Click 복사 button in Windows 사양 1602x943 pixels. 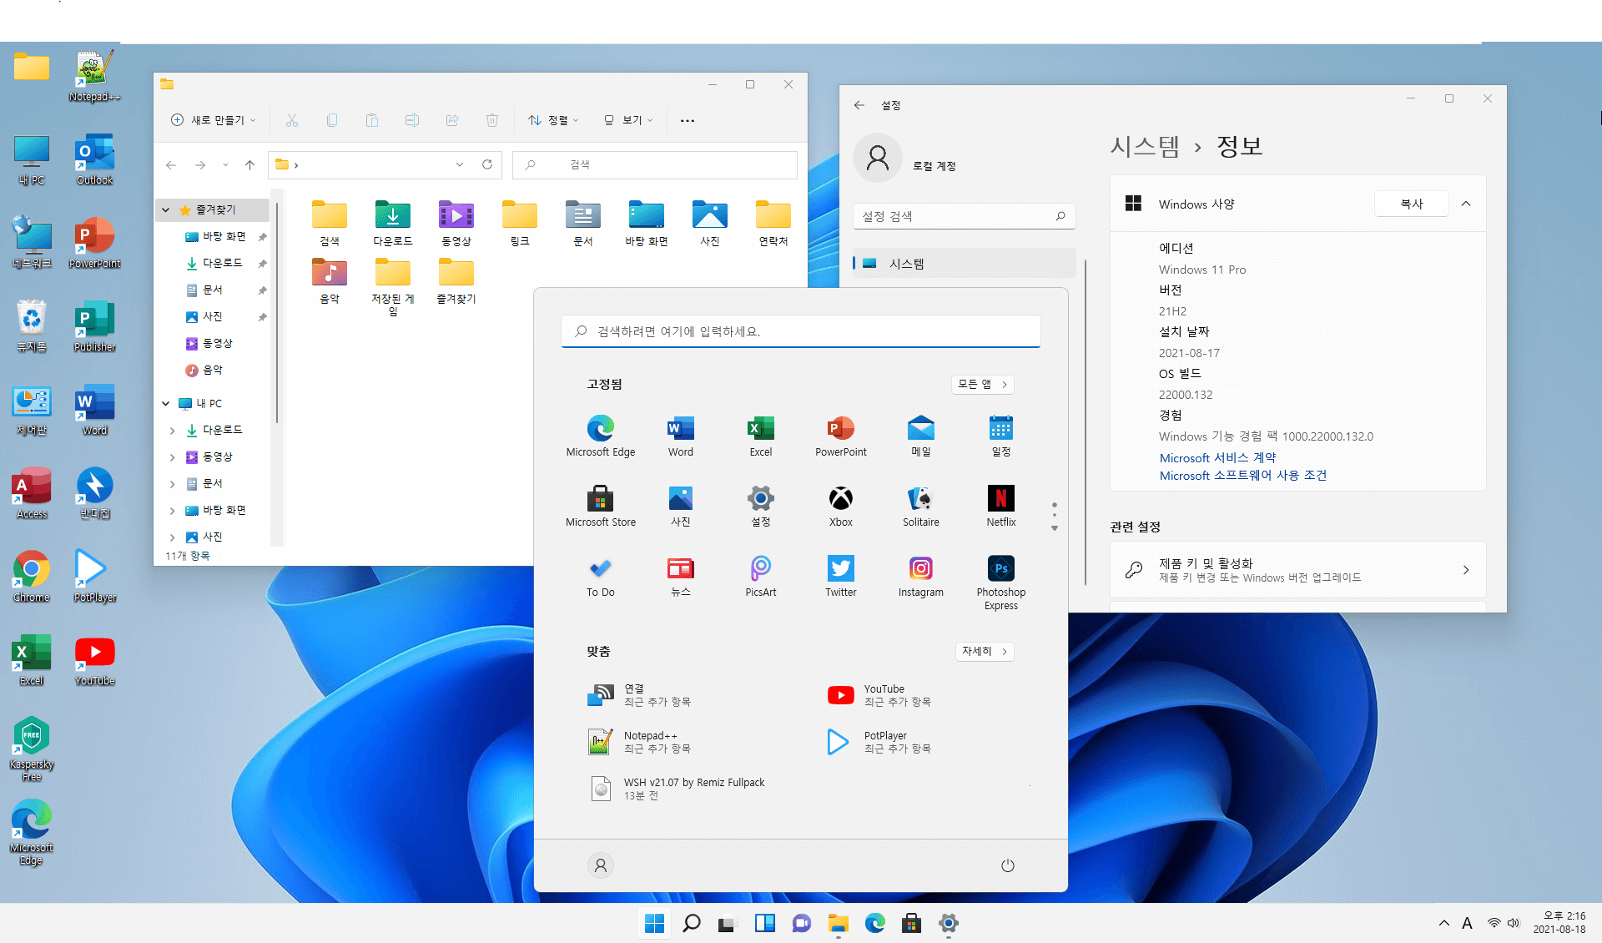tap(1411, 204)
